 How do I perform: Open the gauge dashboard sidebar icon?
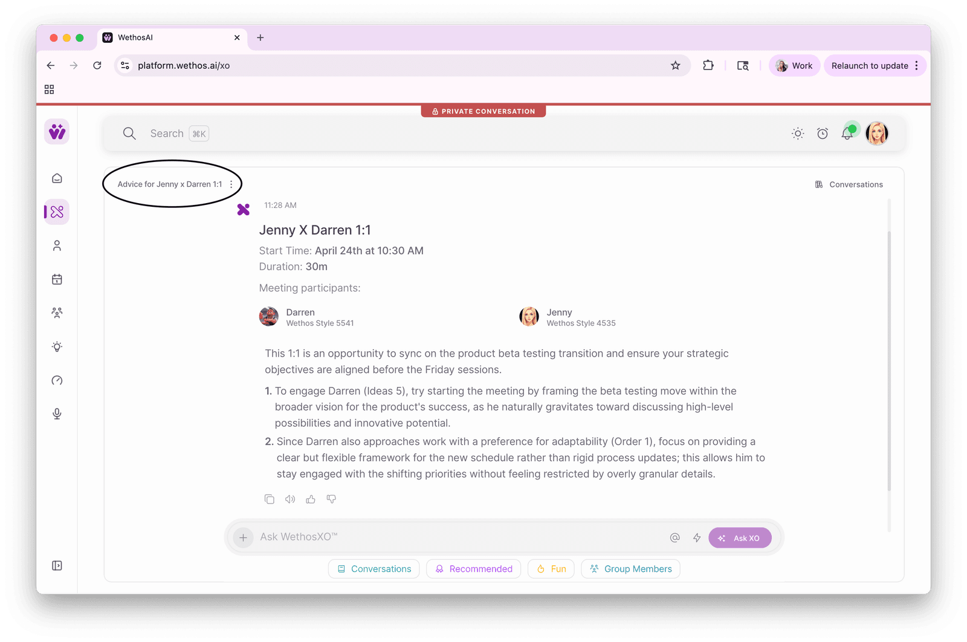click(x=57, y=380)
